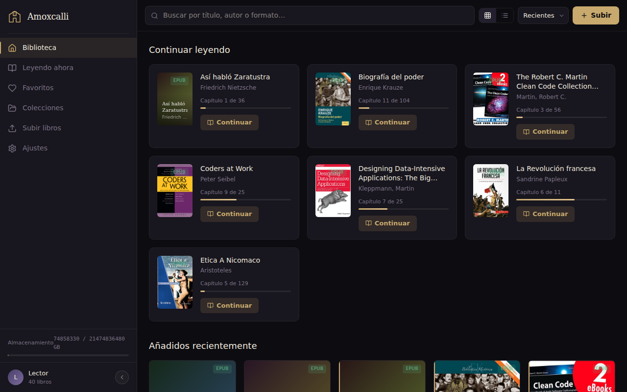Continue reading Designing Data-Intensive Applications
The height and width of the screenshot is (392, 627).
(x=387, y=223)
